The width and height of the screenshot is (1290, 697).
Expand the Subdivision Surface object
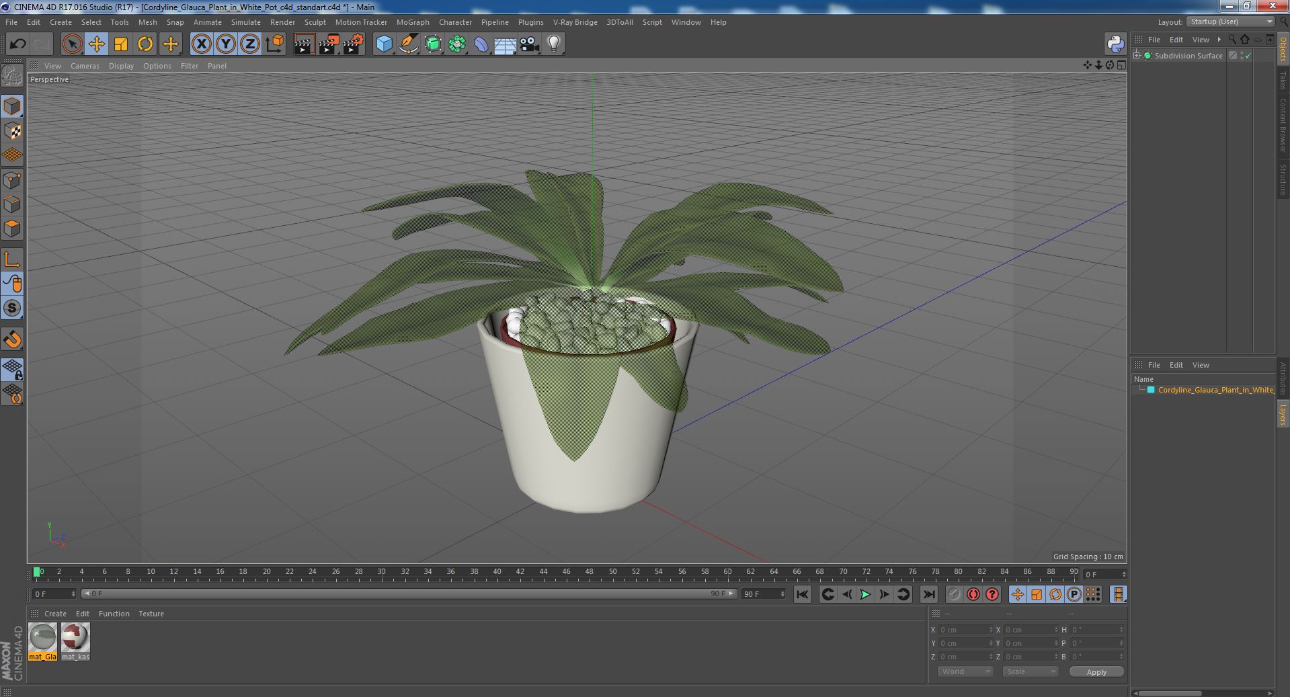1137,56
